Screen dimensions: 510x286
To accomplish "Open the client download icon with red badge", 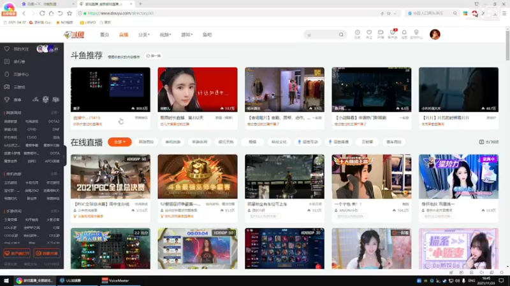I will 393,34.
